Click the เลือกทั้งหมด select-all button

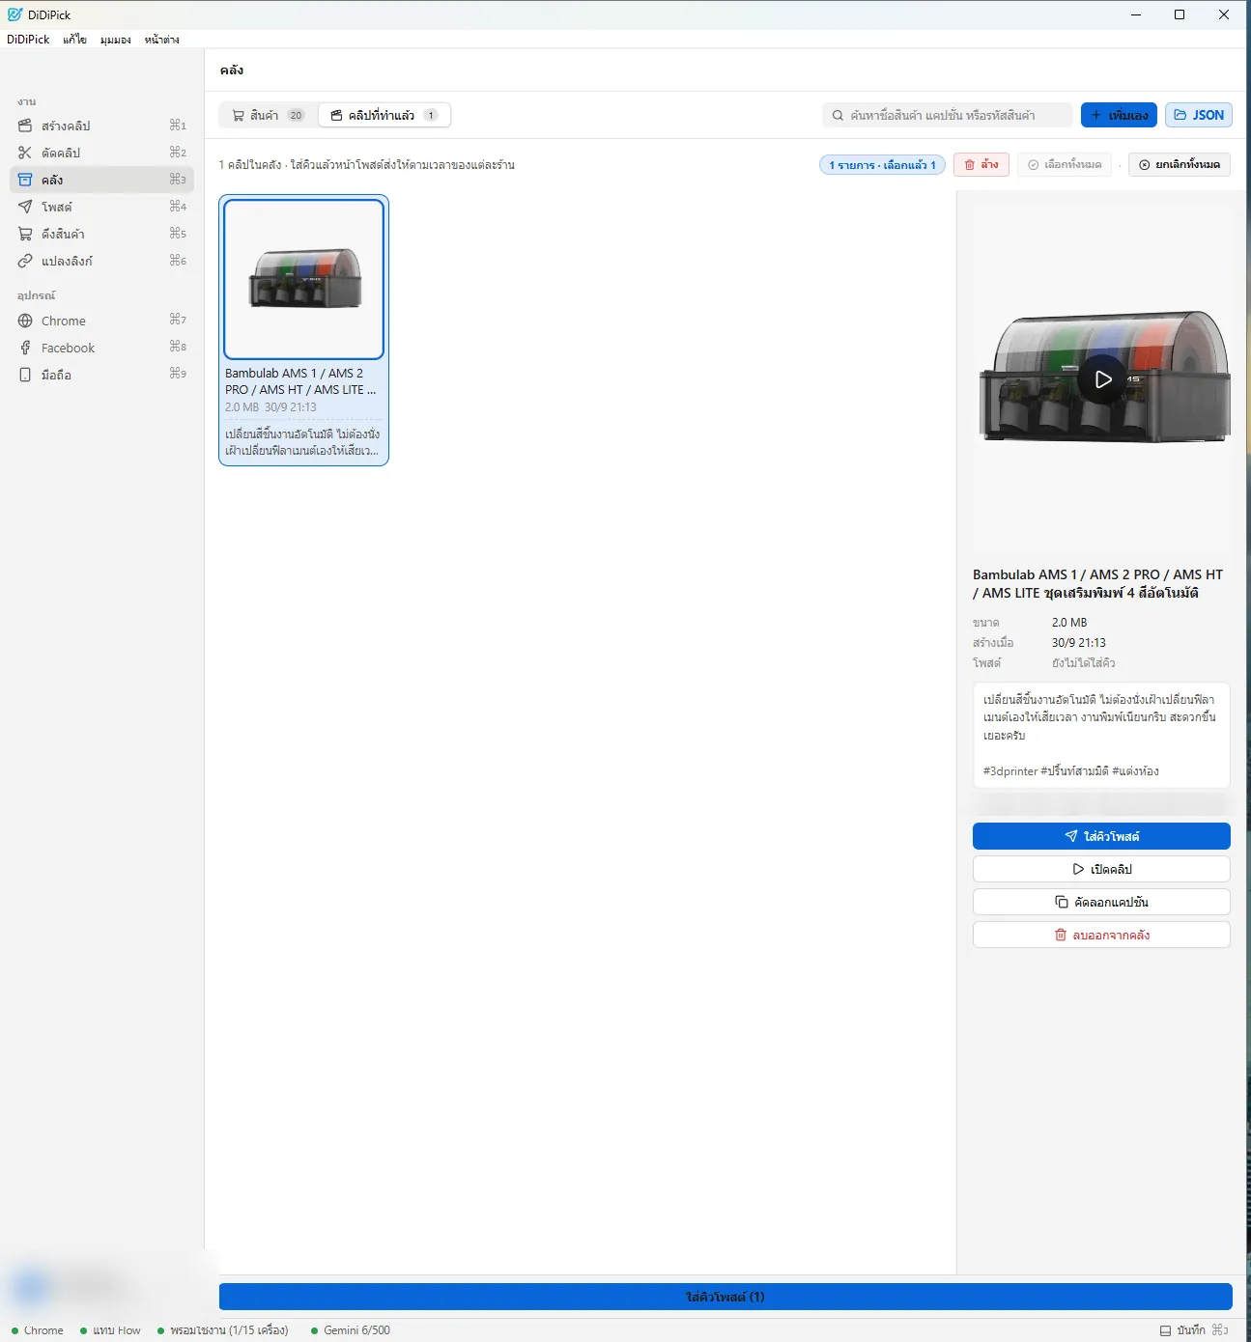point(1065,165)
